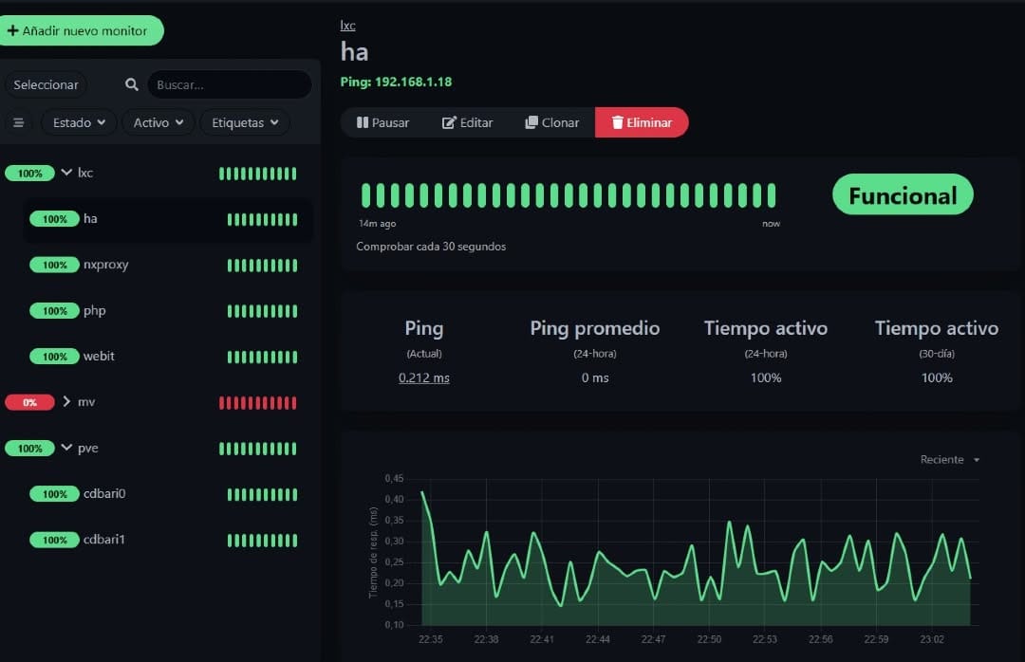Collapse the lxc group chevron
This screenshot has height=662, width=1025.
(x=66, y=173)
